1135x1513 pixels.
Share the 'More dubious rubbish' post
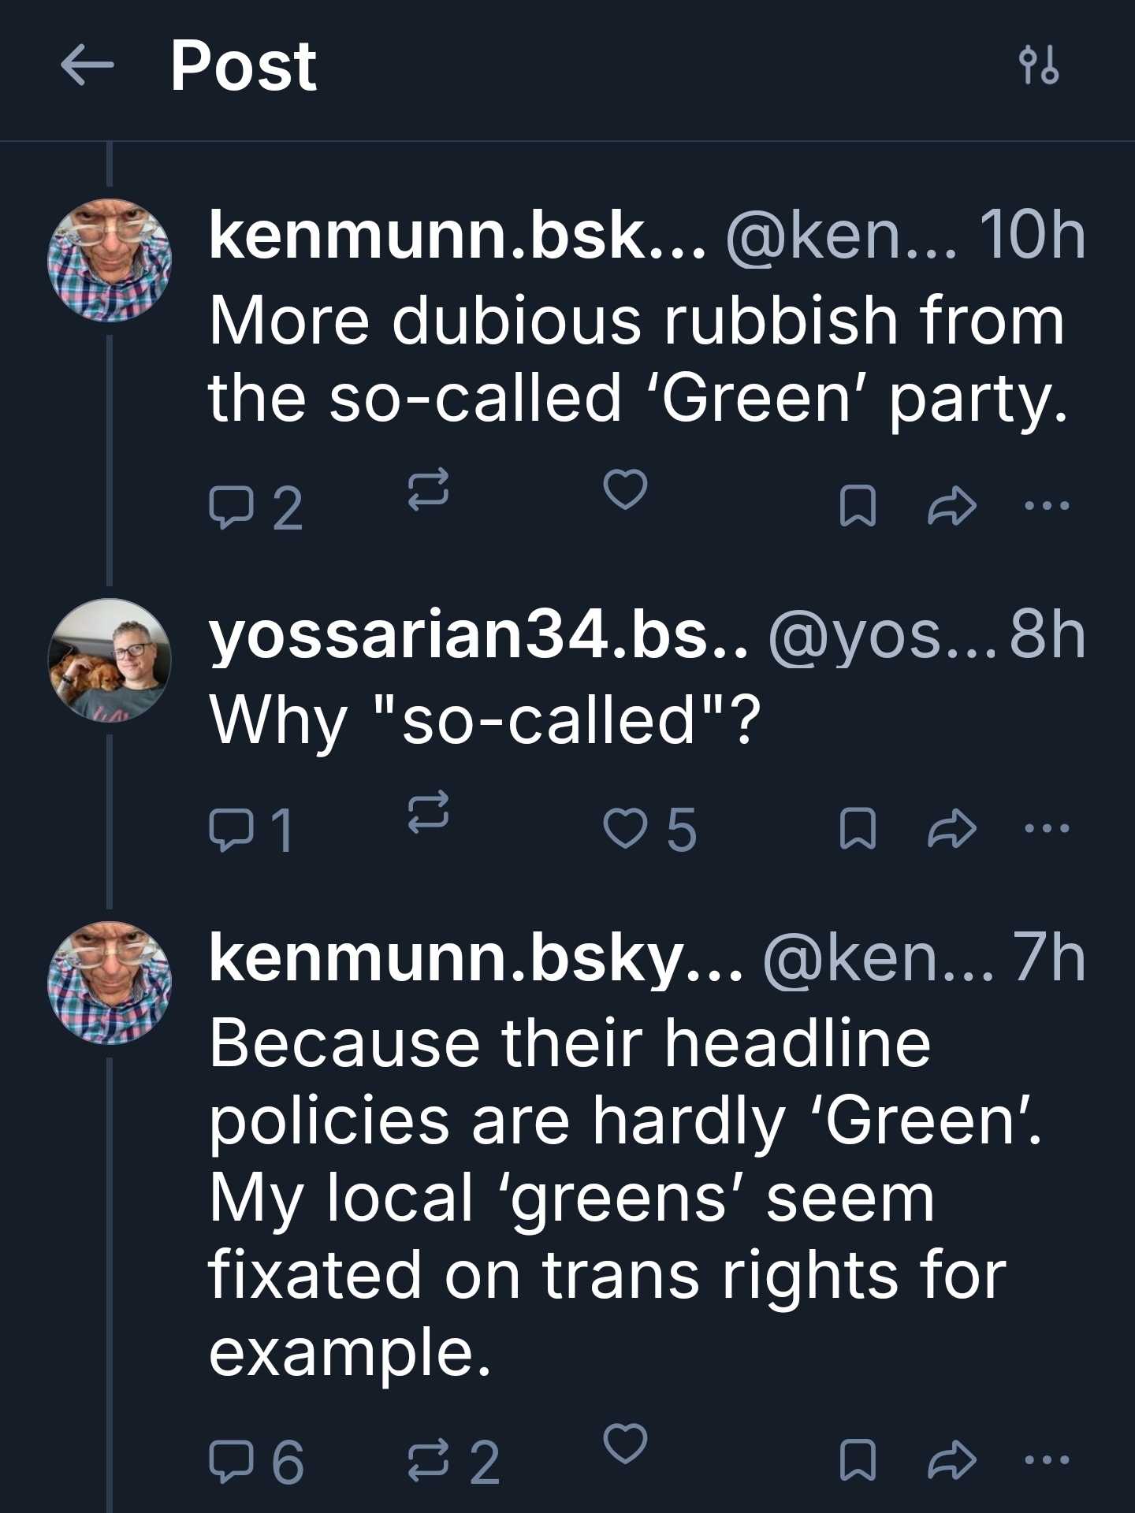[952, 505]
